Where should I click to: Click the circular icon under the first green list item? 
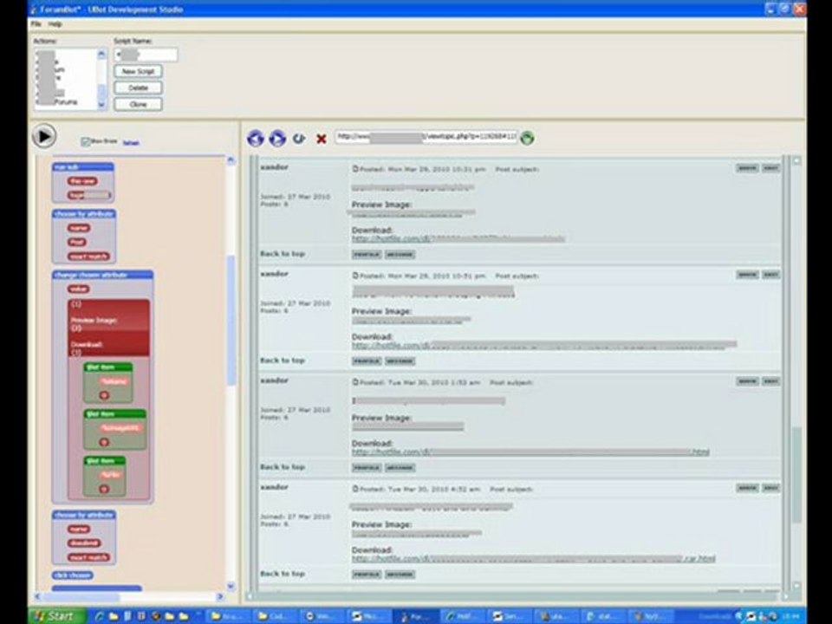click(x=104, y=395)
